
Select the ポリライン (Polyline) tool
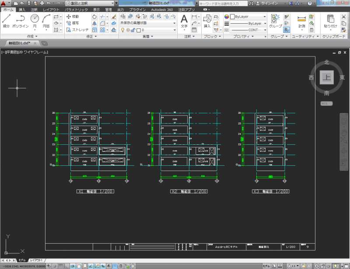(20, 20)
